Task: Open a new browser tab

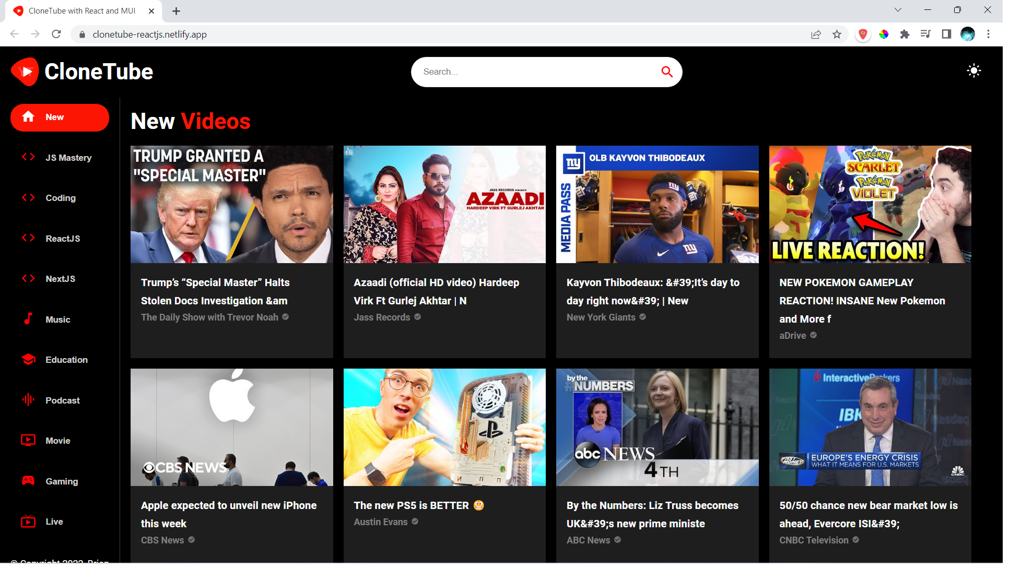Action: point(177,11)
